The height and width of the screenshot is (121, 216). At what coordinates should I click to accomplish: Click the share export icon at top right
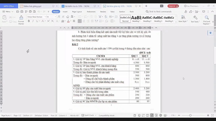pos(191,12)
